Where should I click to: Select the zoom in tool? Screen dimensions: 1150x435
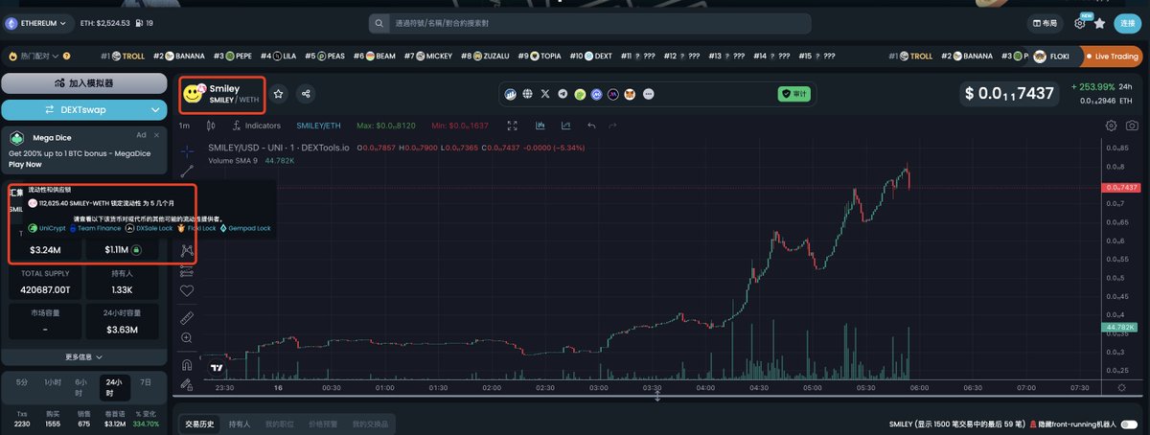coord(187,337)
